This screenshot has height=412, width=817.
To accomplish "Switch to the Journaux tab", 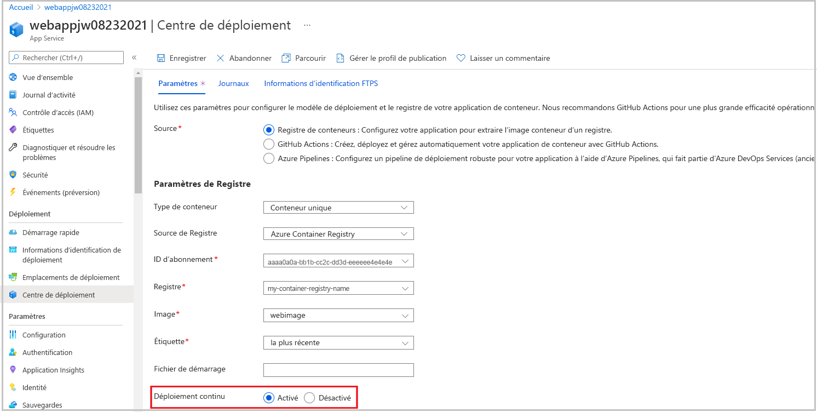I will click(233, 83).
